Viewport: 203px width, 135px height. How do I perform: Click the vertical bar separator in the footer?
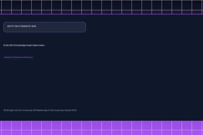(x=22, y=110)
